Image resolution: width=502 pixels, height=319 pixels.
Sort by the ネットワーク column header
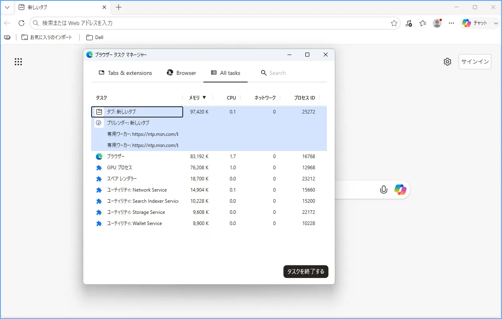point(265,98)
